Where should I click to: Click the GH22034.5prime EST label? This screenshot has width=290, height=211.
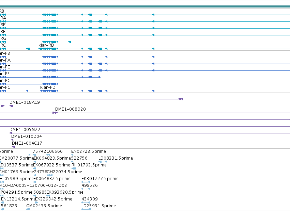64,172
